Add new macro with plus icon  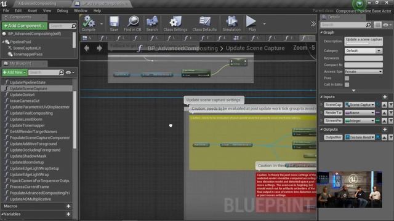[x=68, y=206]
